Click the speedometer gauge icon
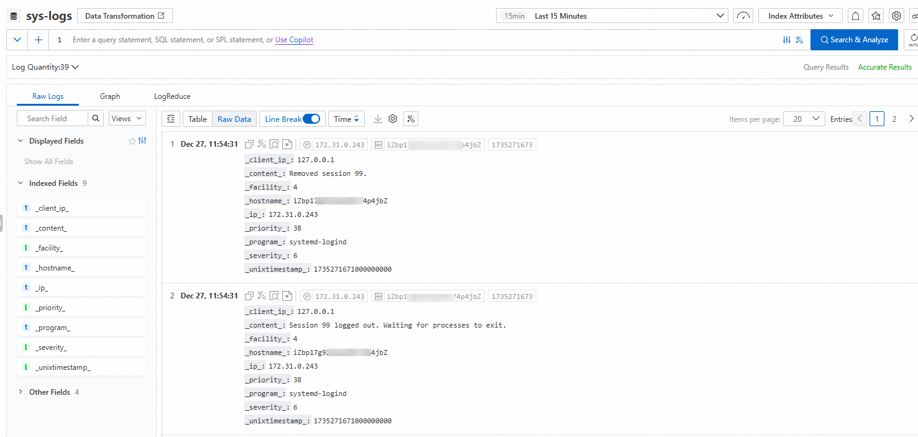This screenshot has height=437, width=918. 743,16
